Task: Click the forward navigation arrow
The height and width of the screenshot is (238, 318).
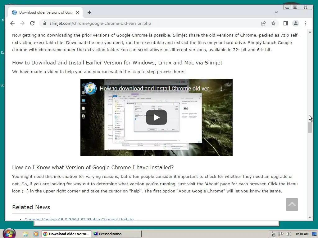Action: (22, 23)
